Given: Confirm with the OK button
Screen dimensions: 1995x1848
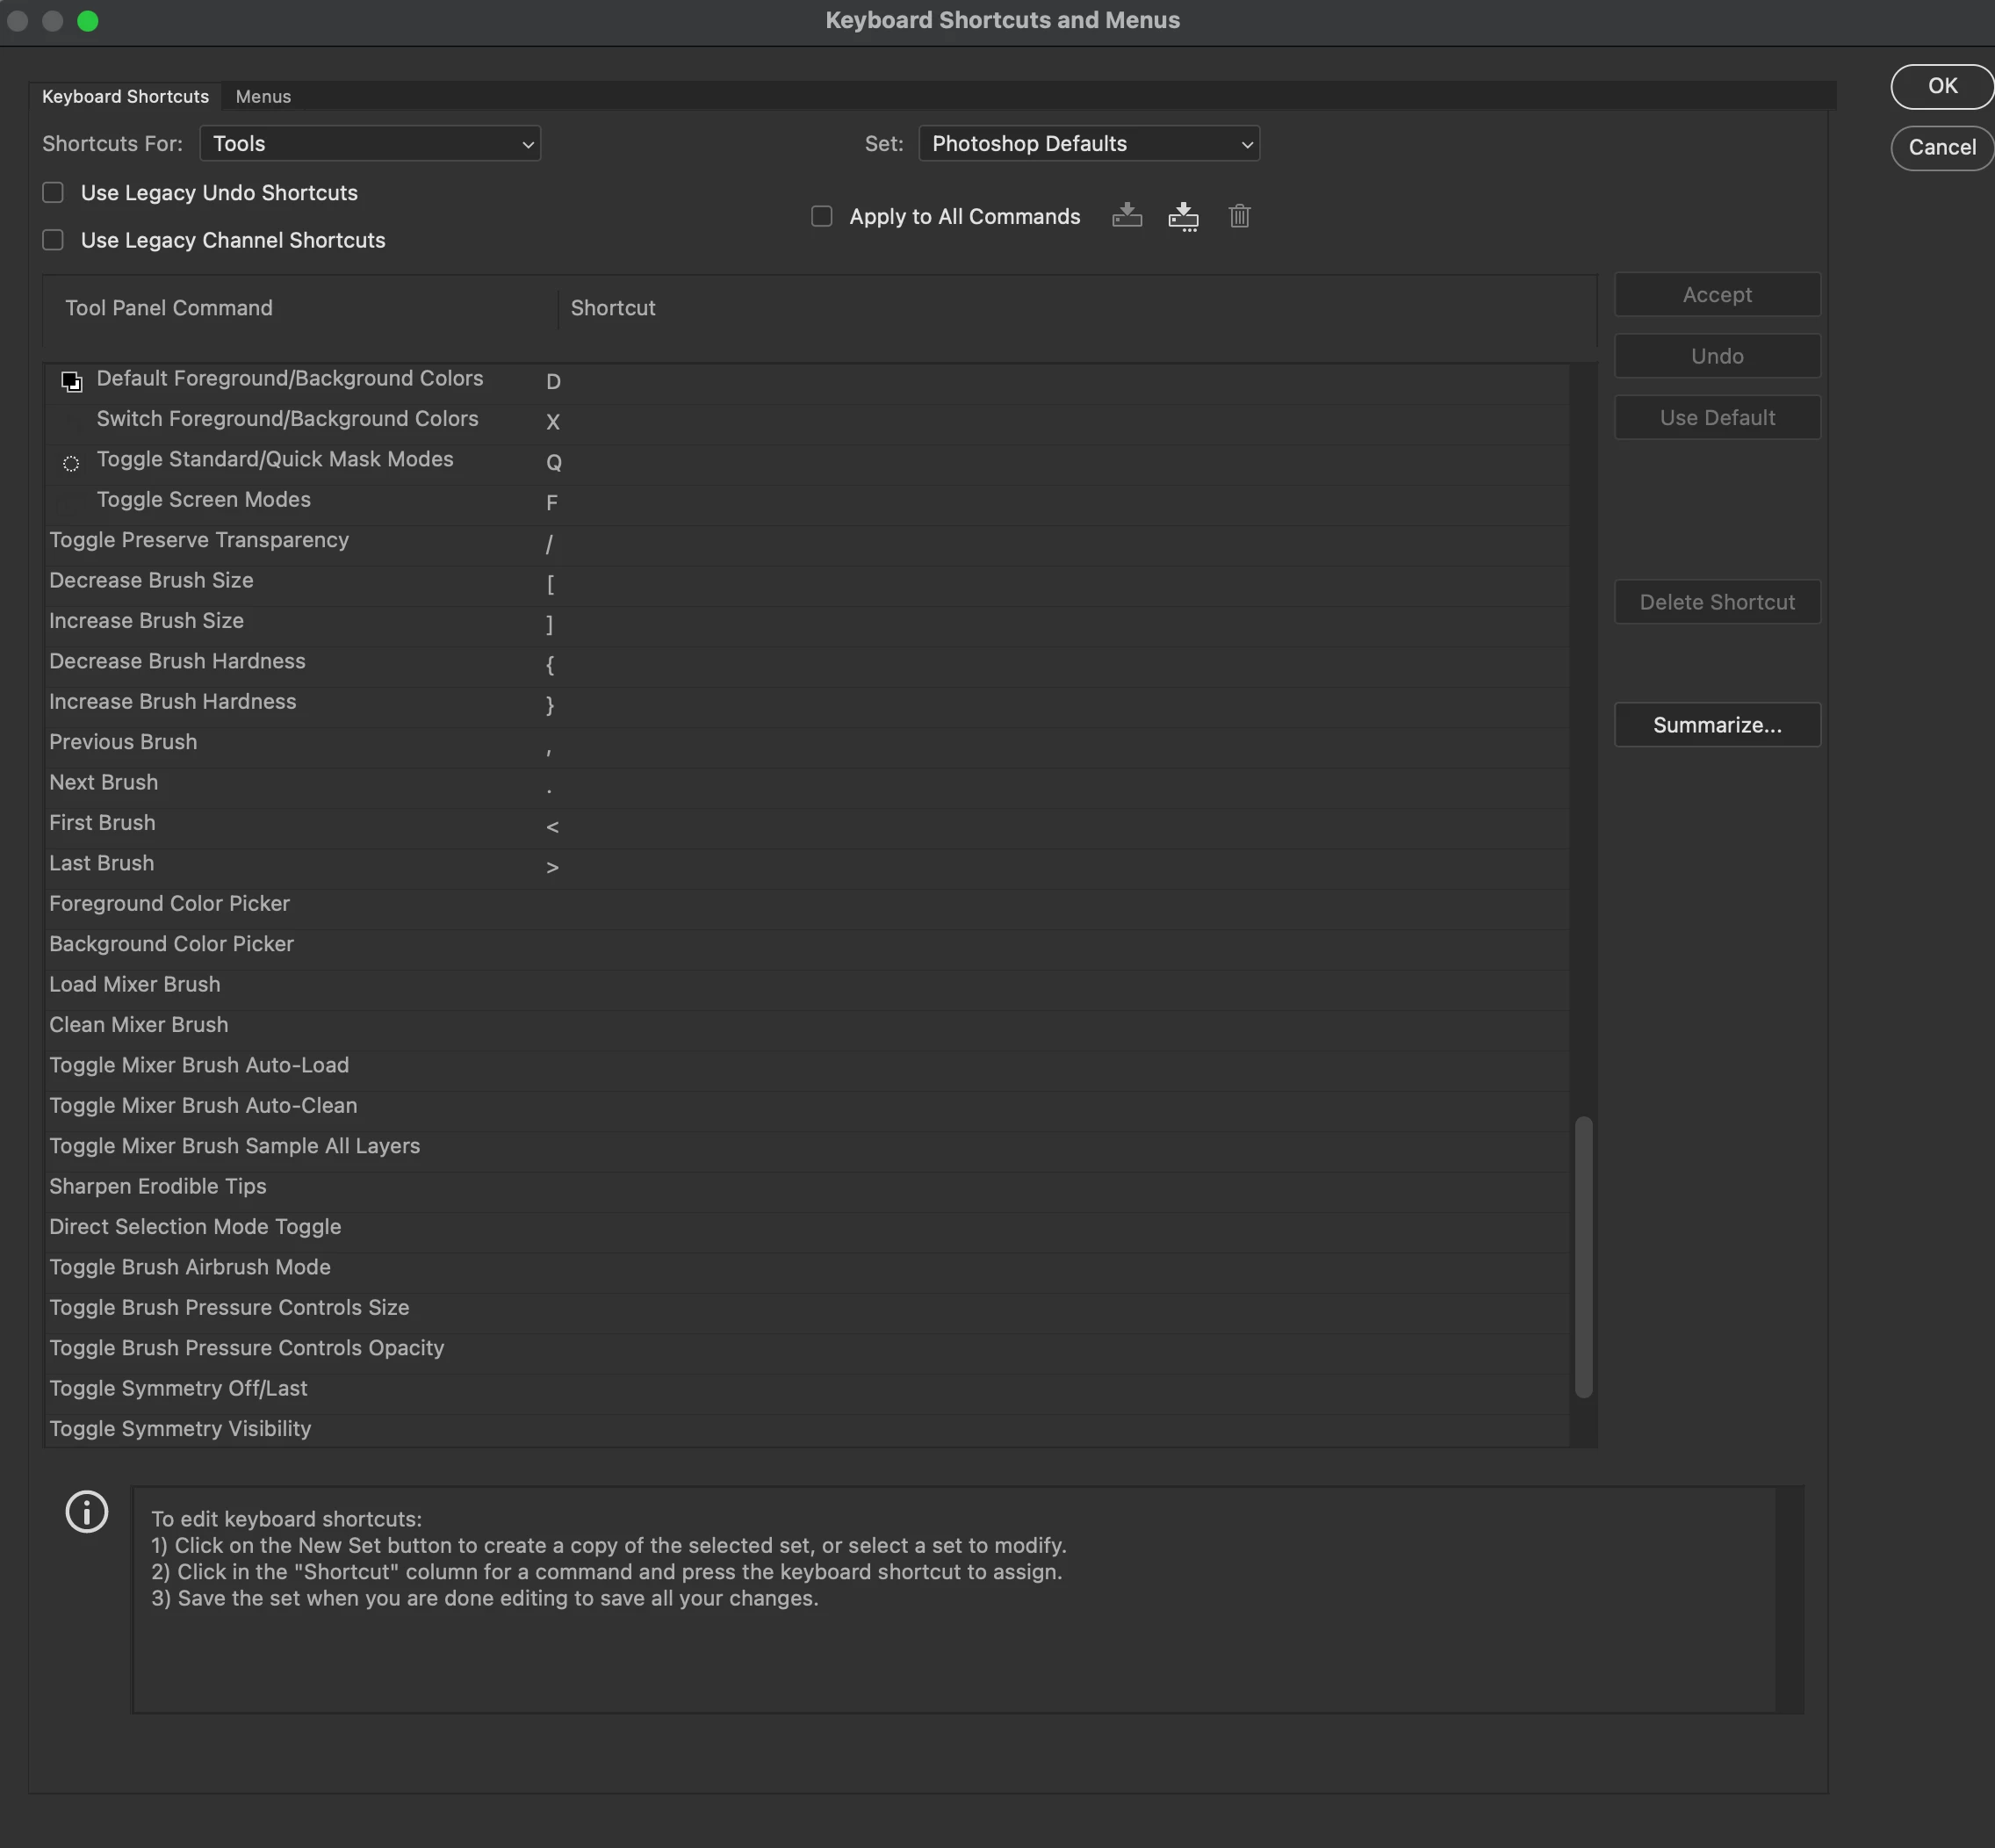Looking at the screenshot, I should (1941, 86).
